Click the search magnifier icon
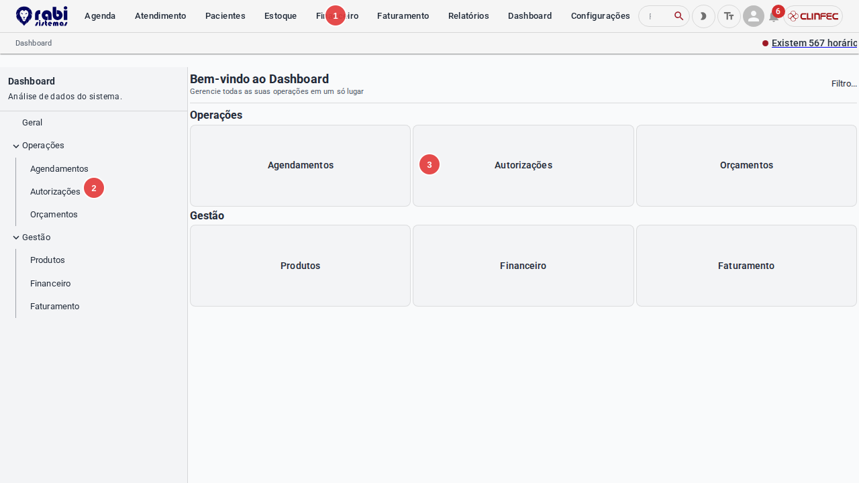Viewport: 859px width, 483px height. 678,16
